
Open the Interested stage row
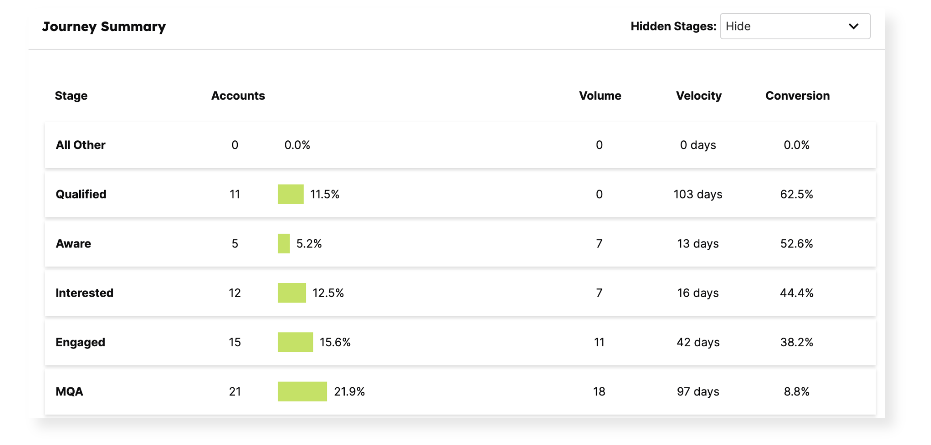coord(85,293)
